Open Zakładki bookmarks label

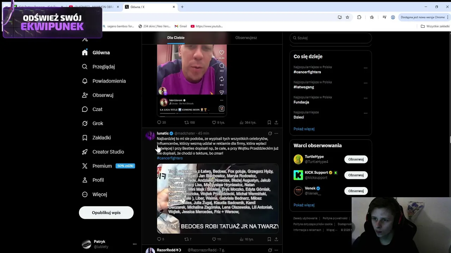(101, 138)
